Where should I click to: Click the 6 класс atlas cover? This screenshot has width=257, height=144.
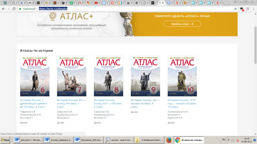point(35,76)
